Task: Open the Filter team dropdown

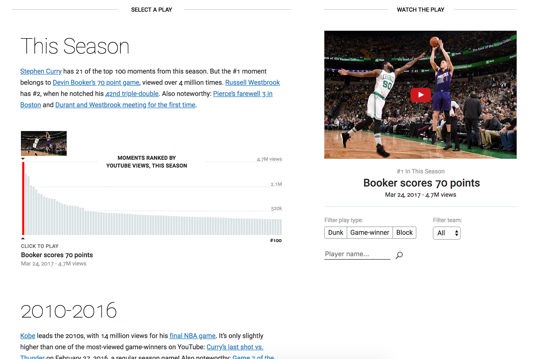Action: click(x=447, y=233)
